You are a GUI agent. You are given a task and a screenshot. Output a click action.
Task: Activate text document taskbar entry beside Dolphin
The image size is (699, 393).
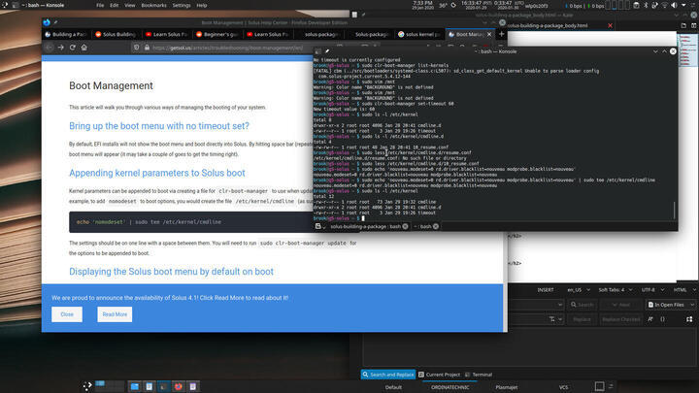[x=149, y=386]
